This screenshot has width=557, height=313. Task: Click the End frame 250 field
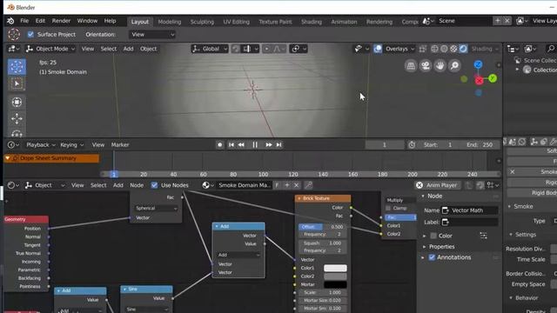click(x=480, y=145)
